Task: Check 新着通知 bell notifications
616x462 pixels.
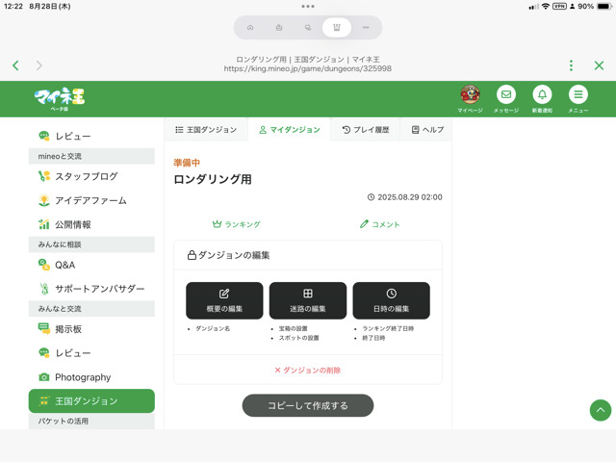Action: pos(542,94)
